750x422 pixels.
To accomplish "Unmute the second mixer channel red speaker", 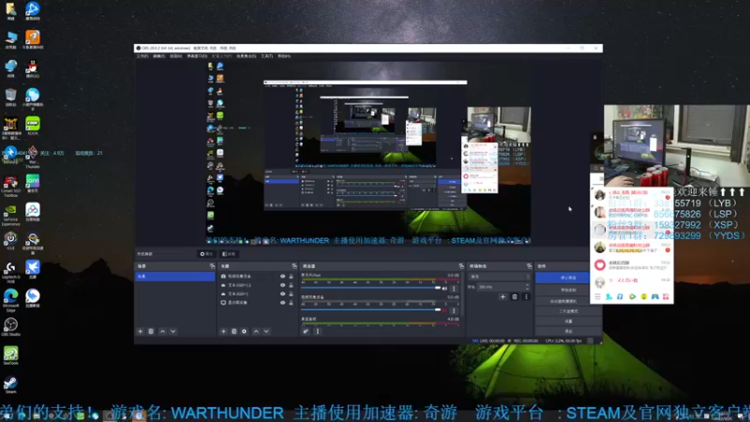I will [x=444, y=310].
